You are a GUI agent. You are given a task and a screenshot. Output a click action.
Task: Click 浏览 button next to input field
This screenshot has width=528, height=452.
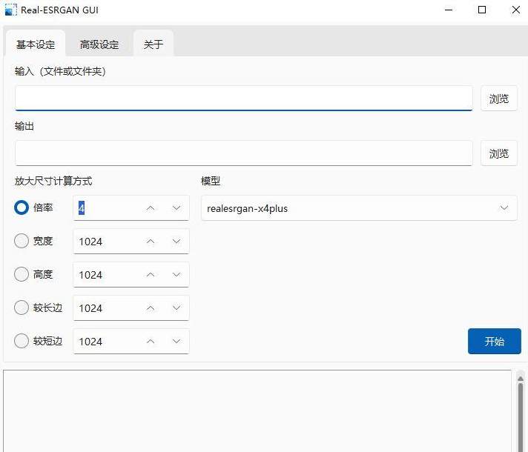pos(498,99)
